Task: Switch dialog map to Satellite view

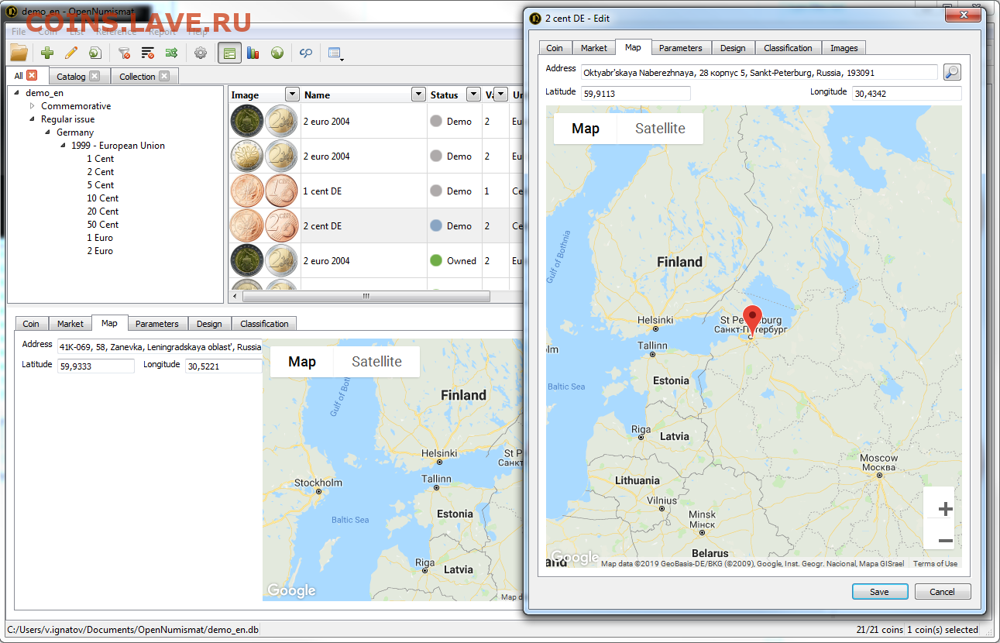Action: [660, 129]
